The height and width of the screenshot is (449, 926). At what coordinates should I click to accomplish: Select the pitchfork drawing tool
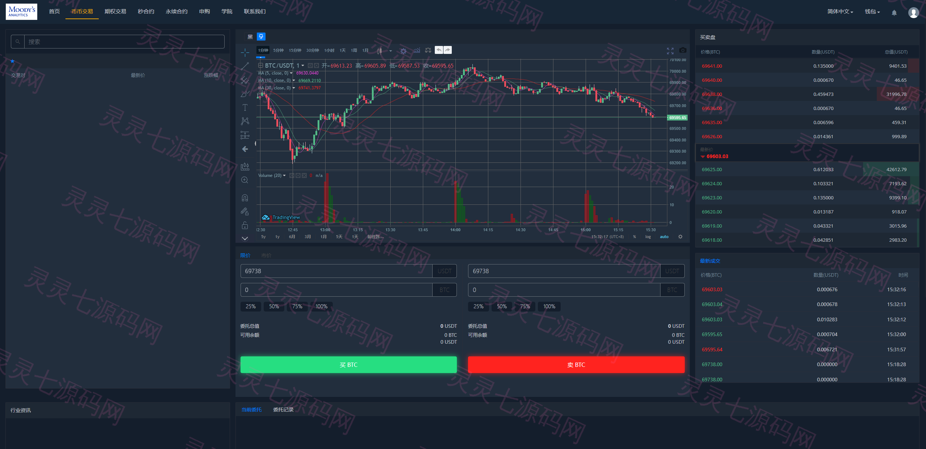(x=245, y=80)
